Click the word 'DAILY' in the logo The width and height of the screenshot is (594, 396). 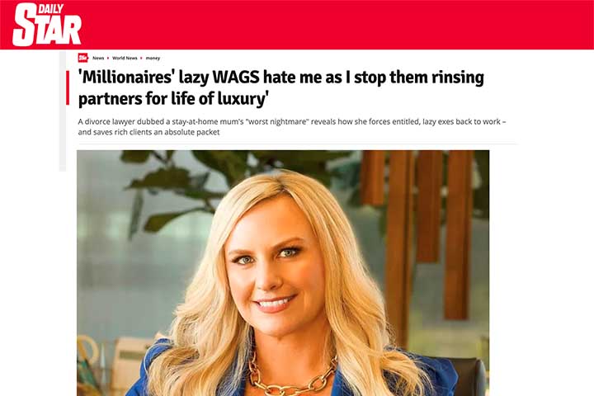50,9
